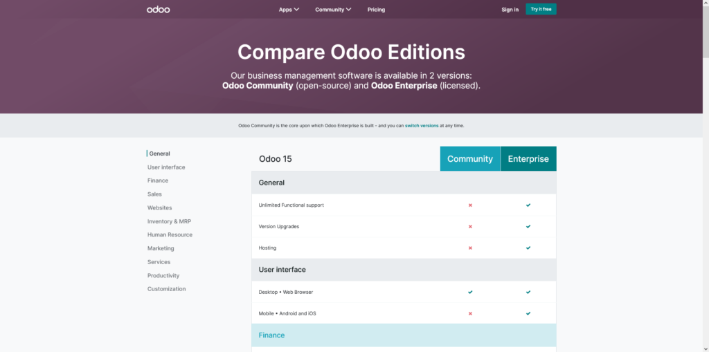Click the Desktop • Web Browser row label

tap(286, 293)
